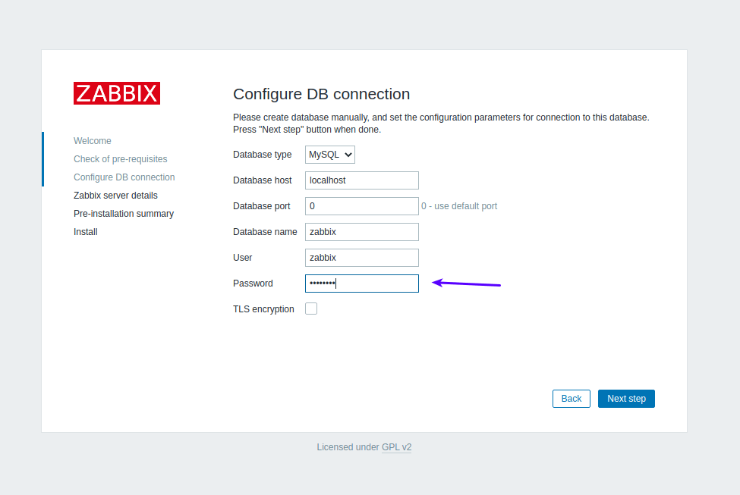
Task: Click the Next step button
Action: (x=626, y=399)
